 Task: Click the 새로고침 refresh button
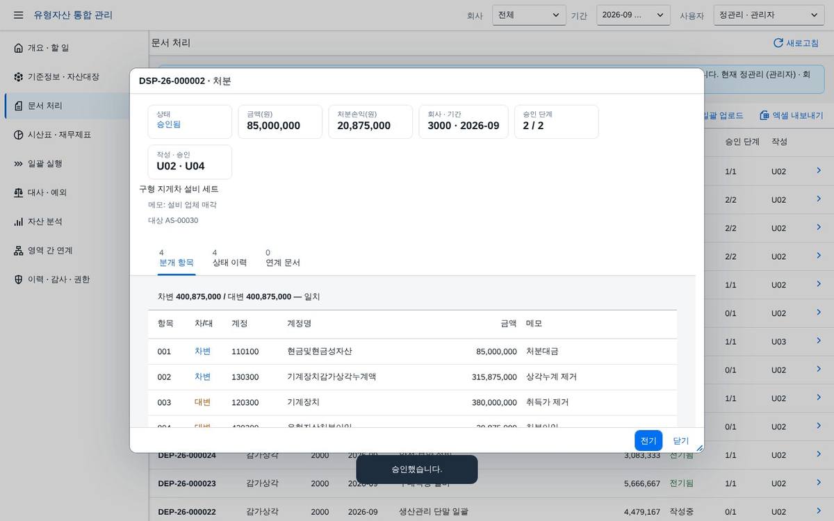(x=796, y=43)
